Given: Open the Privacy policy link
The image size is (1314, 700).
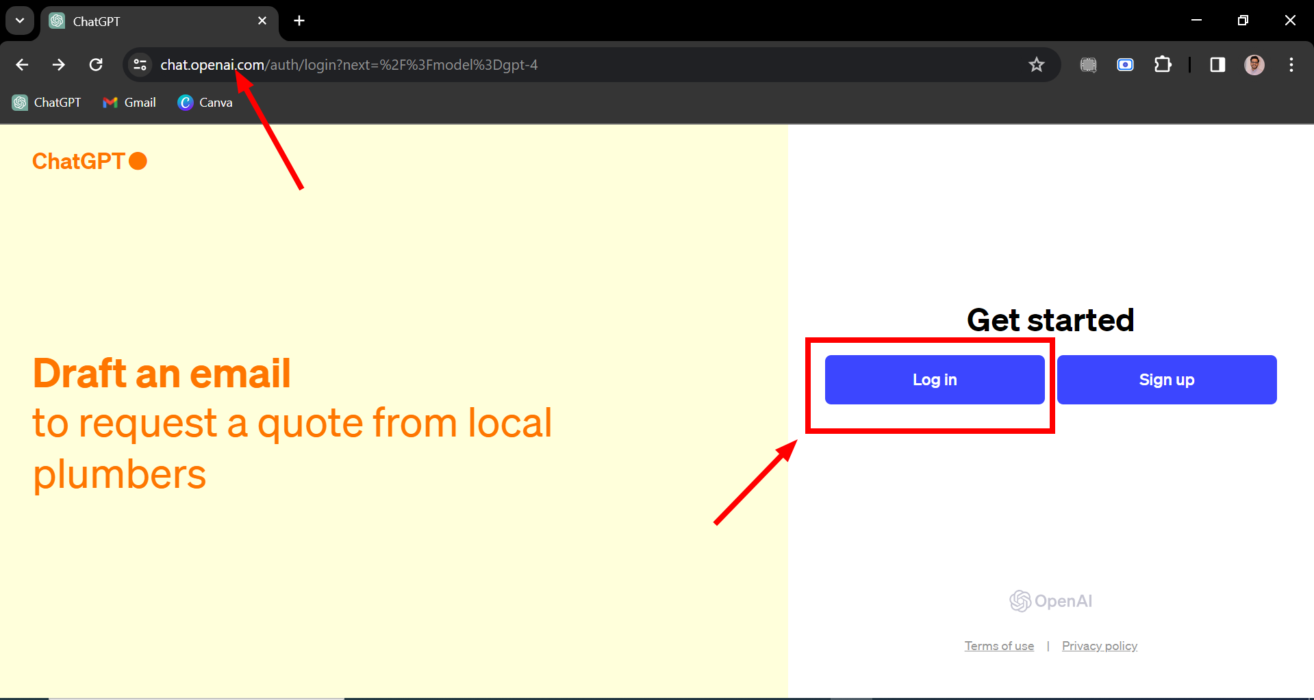Looking at the screenshot, I should [1099, 645].
